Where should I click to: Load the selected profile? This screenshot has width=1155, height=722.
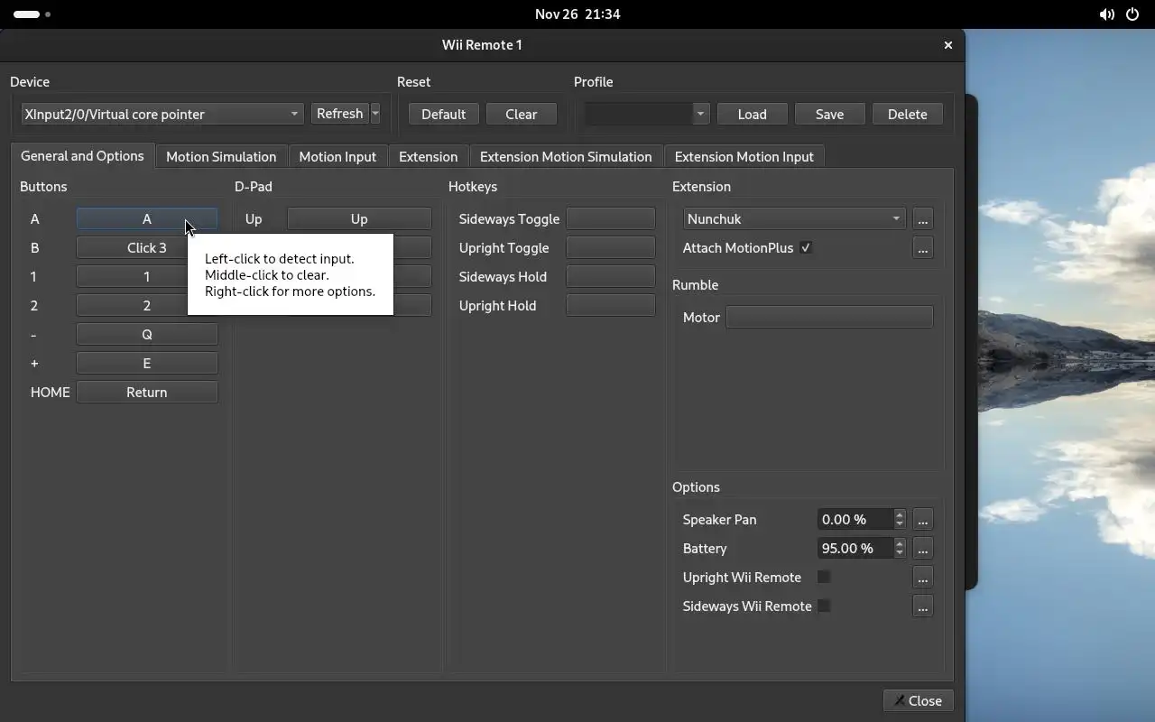pos(752,115)
